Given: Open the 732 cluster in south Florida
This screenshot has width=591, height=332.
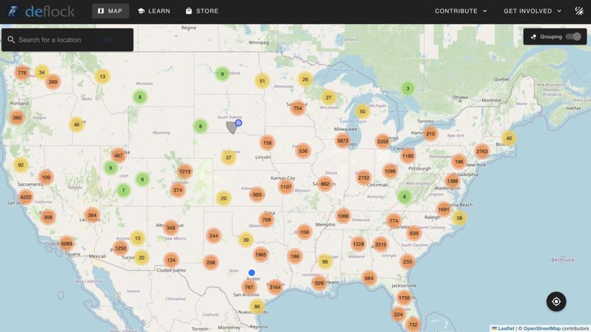Looking at the screenshot, I should click(x=413, y=325).
